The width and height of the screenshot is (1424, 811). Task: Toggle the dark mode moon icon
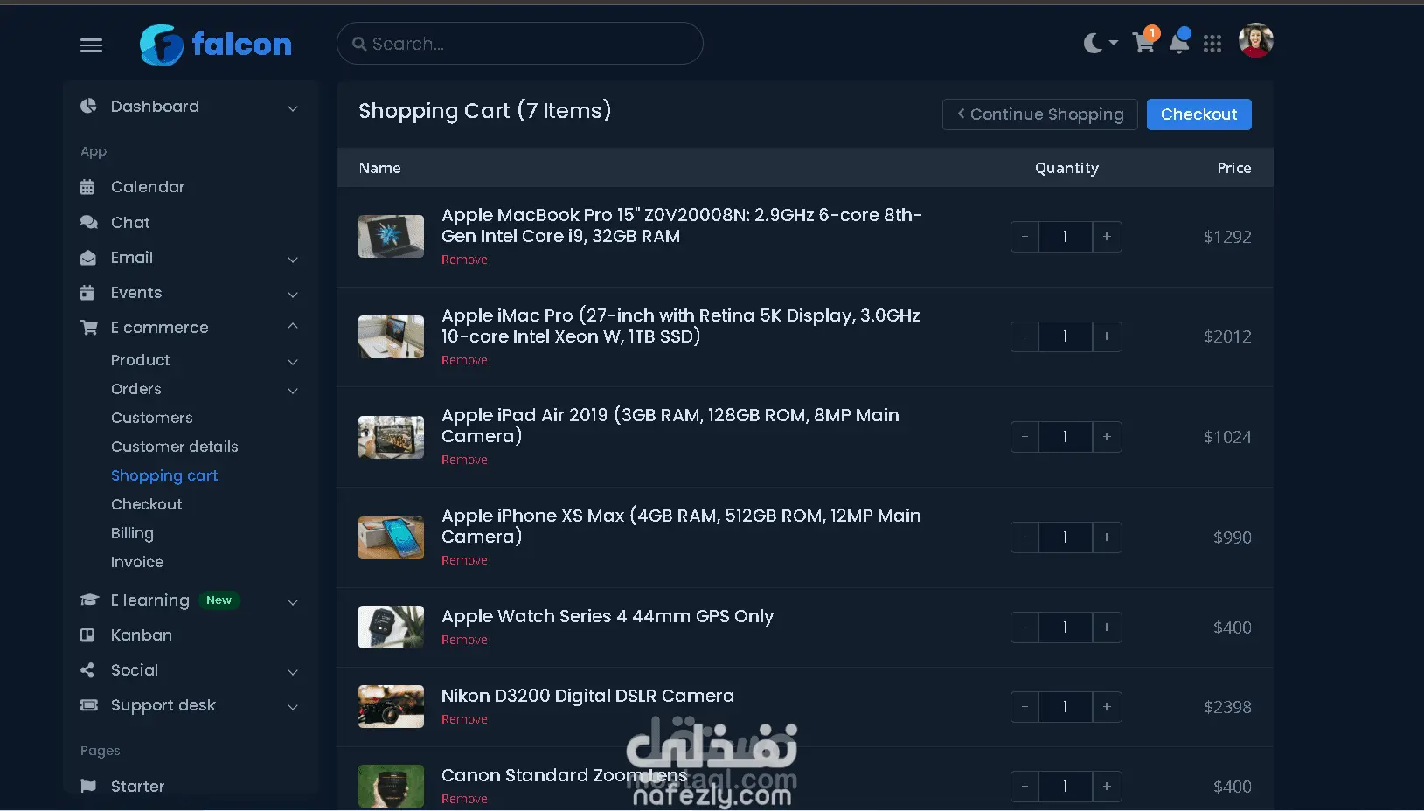1093,43
